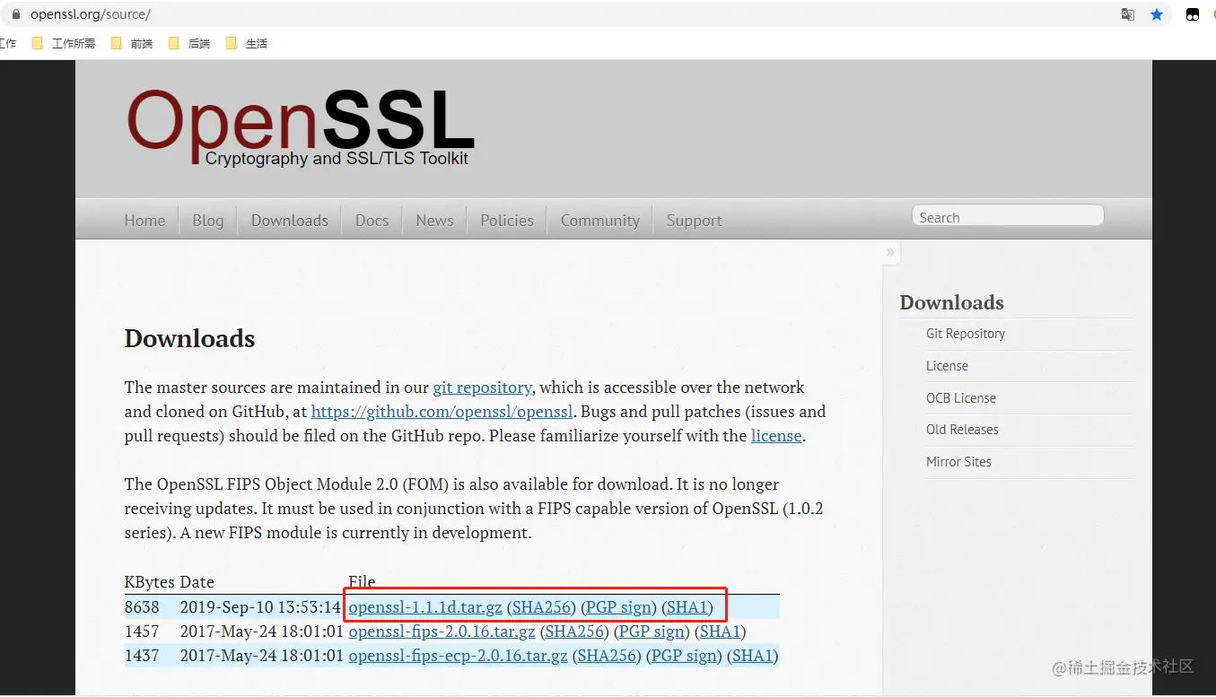Open the News nav item
Viewport: 1216px width, 697px height.
[434, 220]
